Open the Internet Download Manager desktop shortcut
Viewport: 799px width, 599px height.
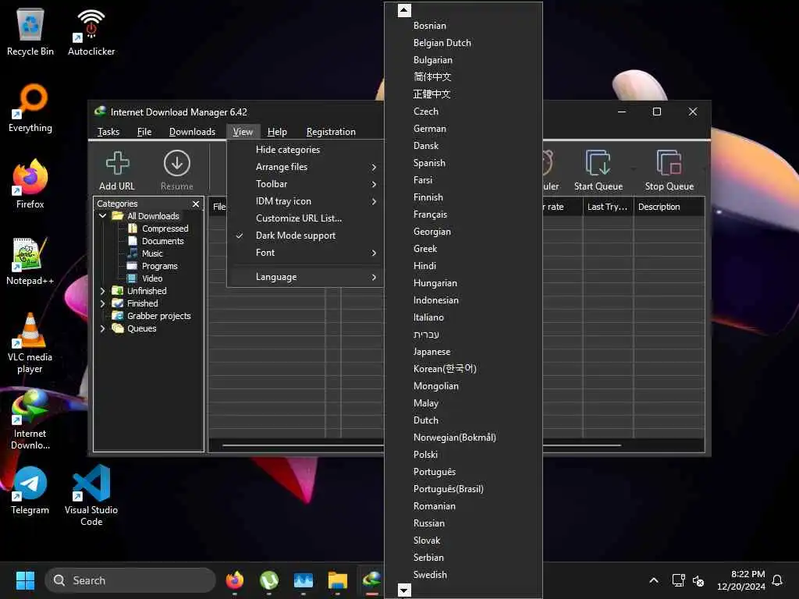coord(30,420)
